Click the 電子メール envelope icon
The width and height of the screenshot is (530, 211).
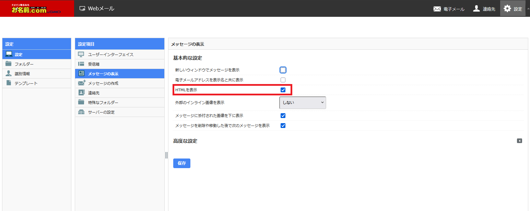click(x=437, y=9)
